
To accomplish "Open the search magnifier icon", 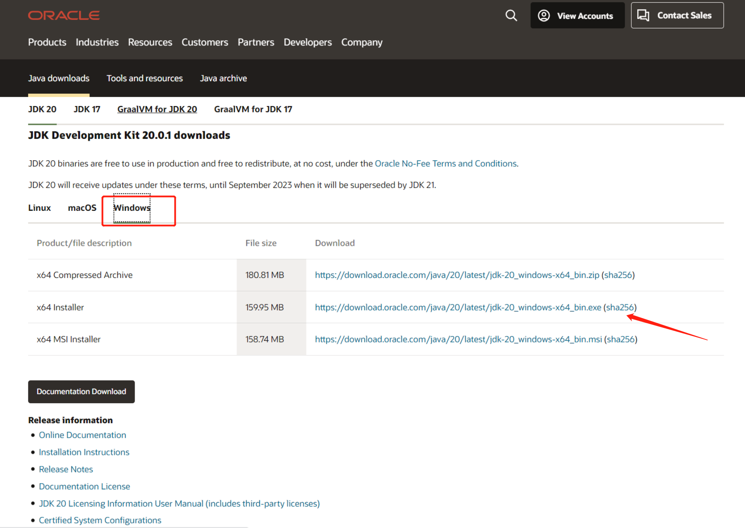I will click(x=511, y=15).
